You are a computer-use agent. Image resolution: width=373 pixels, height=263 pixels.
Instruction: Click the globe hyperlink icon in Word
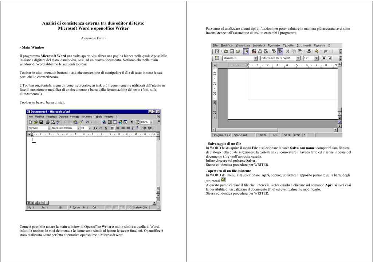(x=104, y=122)
